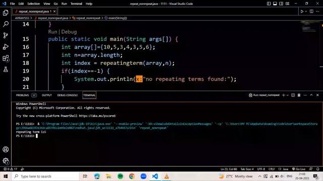323x181 pixels.
Task: Click the Run code lens above main
Action: [x=52, y=32]
